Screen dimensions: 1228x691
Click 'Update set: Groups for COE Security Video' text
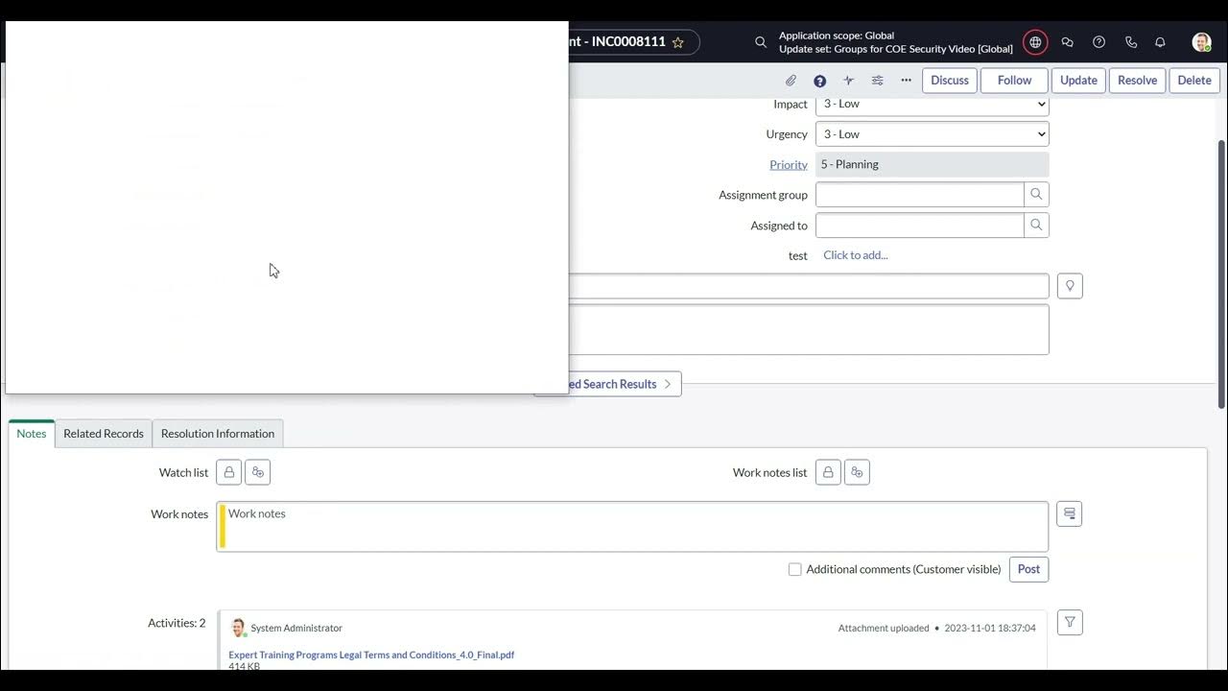(x=896, y=49)
